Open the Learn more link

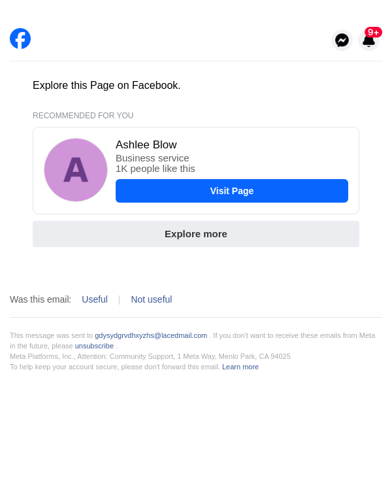[240, 367]
